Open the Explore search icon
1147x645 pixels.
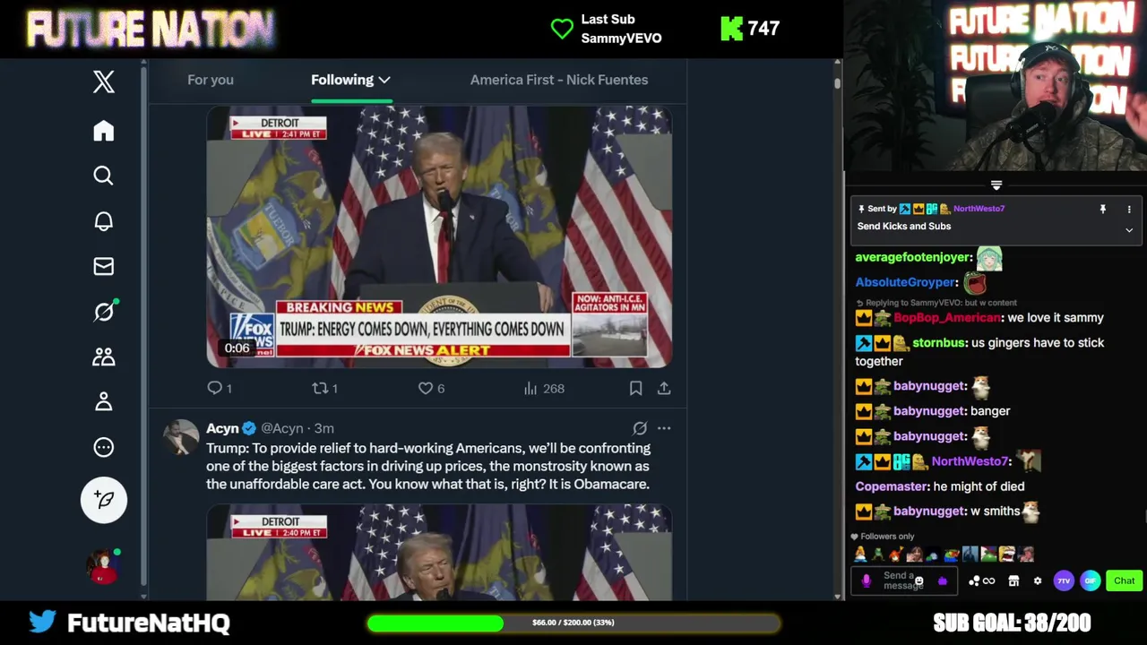(x=104, y=176)
